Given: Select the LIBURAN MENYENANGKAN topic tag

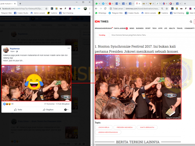Looking at the screenshot, I should (108, 132).
